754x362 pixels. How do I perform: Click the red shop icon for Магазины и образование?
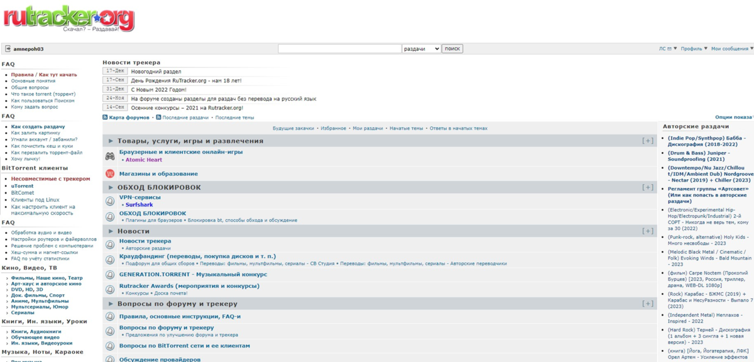coord(110,173)
